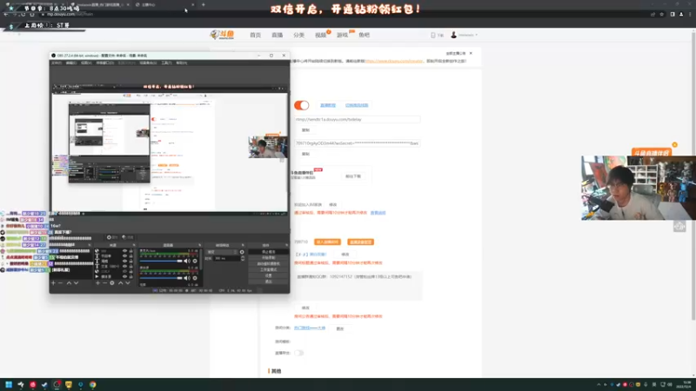Image resolution: width=696 pixels, height=391 pixels.
Task: Open OBS Tools menu
Action: pyautogui.click(x=166, y=63)
